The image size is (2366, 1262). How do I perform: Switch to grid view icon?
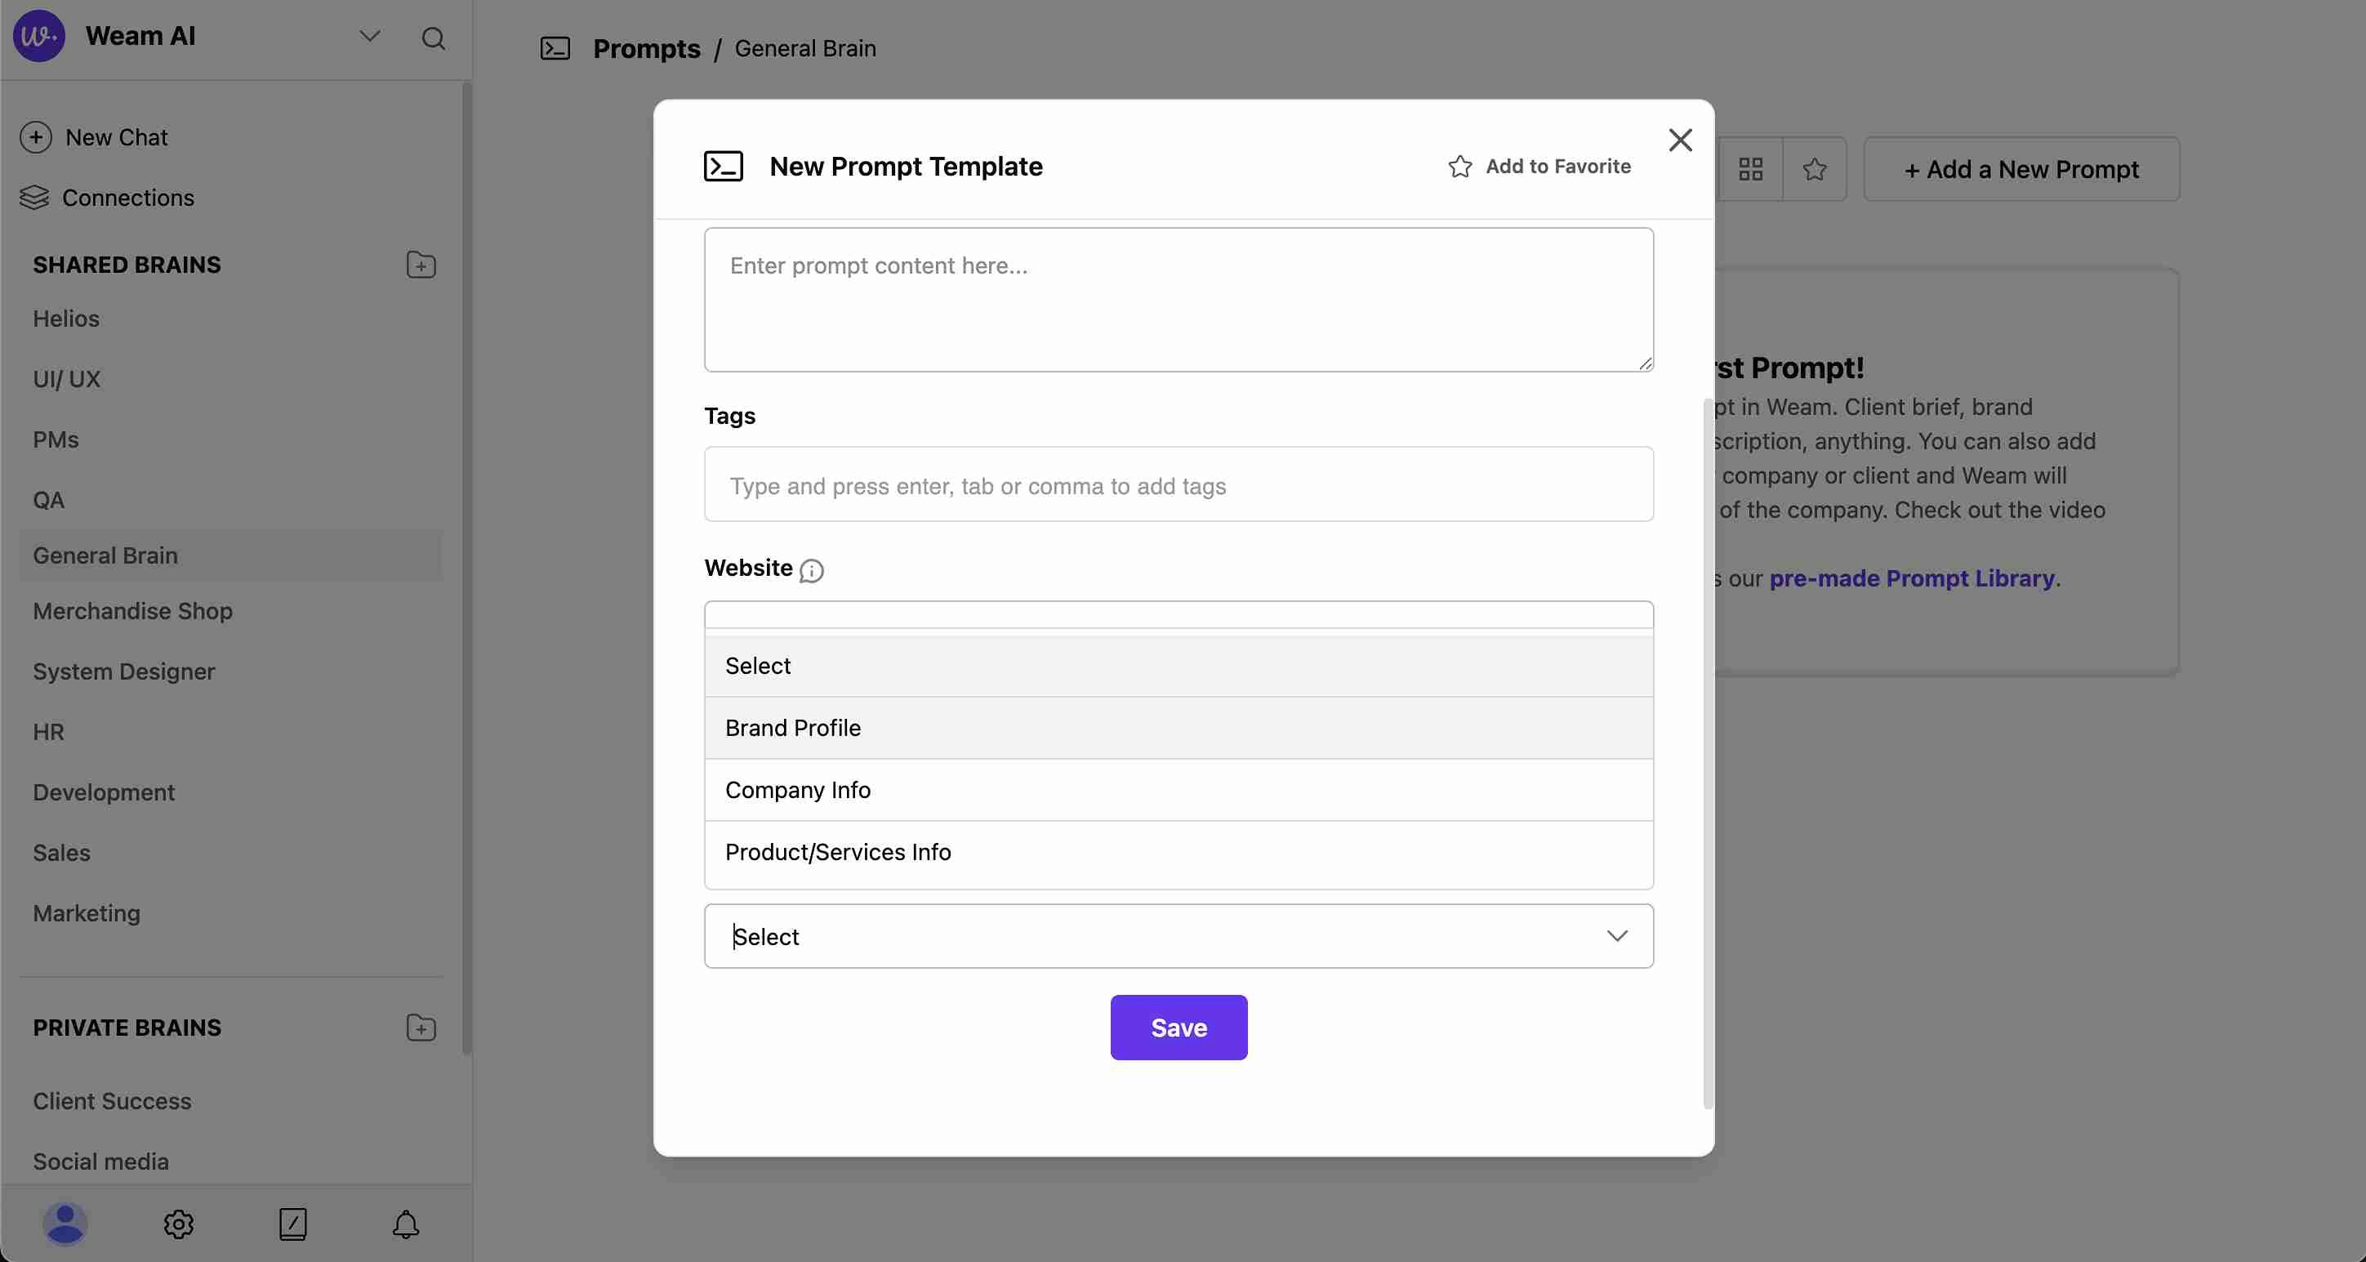click(x=1751, y=169)
